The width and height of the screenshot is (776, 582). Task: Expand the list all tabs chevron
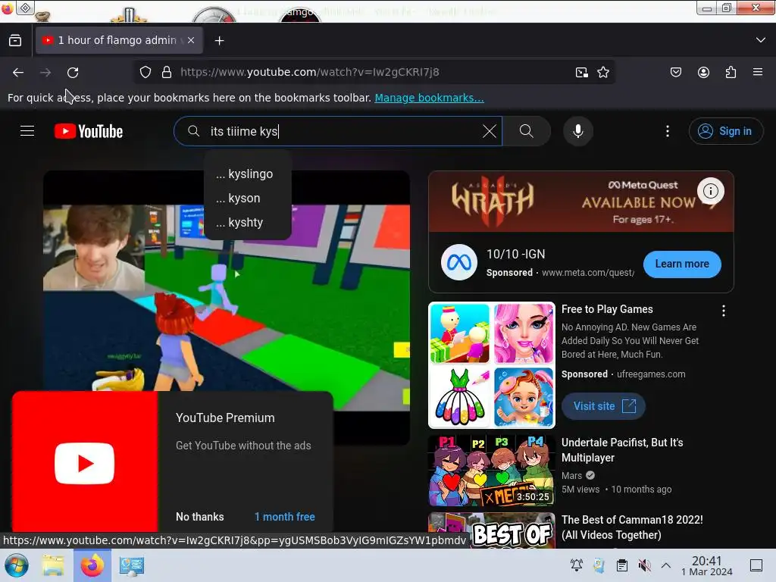[761, 40]
